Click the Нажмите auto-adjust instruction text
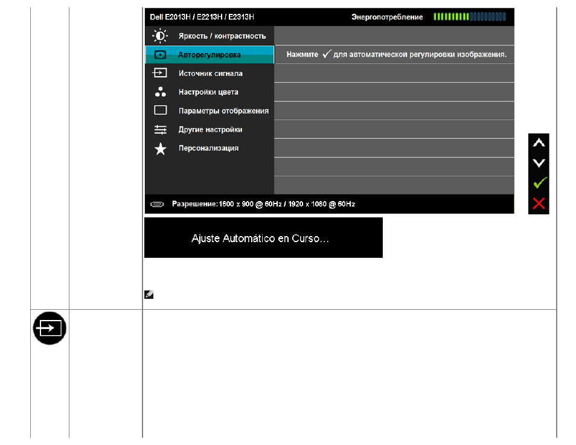This screenshot has height=445, width=576. (396, 54)
